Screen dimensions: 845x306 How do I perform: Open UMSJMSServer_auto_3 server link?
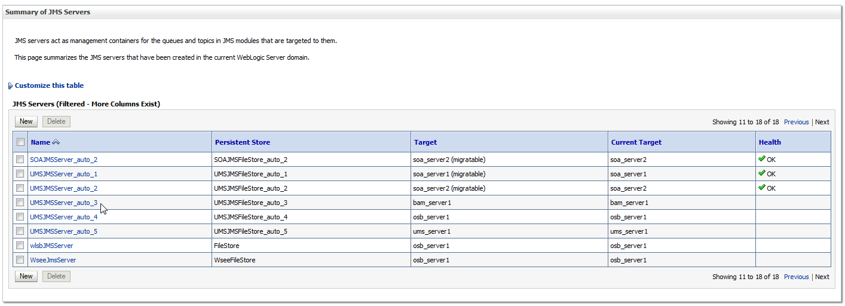pyautogui.click(x=63, y=203)
